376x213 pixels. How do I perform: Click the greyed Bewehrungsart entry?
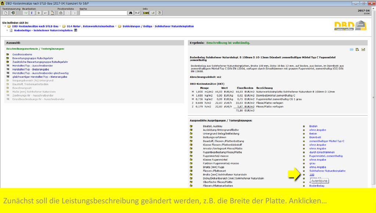pyautogui.click(x=22, y=88)
